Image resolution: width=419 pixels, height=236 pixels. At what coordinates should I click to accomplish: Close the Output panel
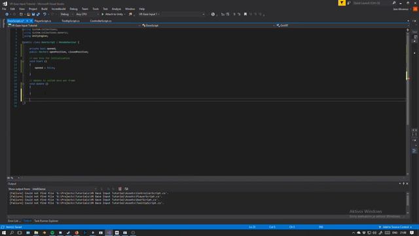(407, 184)
